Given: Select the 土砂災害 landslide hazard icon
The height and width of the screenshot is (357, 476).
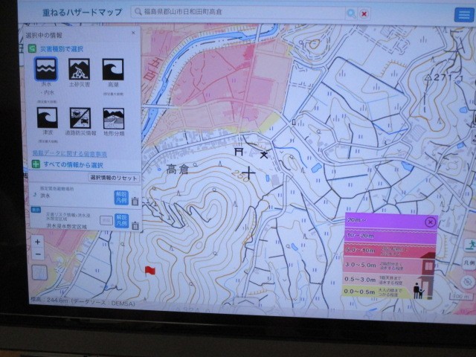Looking at the screenshot, I should point(79,70).
